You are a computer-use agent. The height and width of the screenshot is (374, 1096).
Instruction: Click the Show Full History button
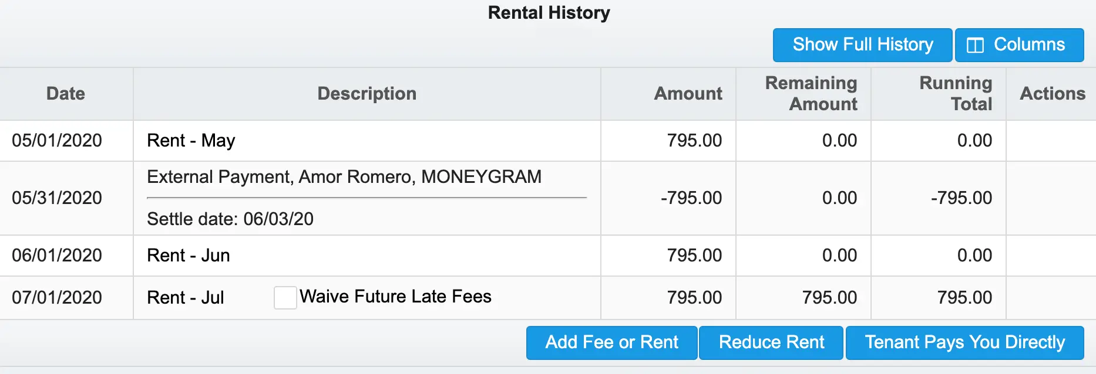click(862, 45)
